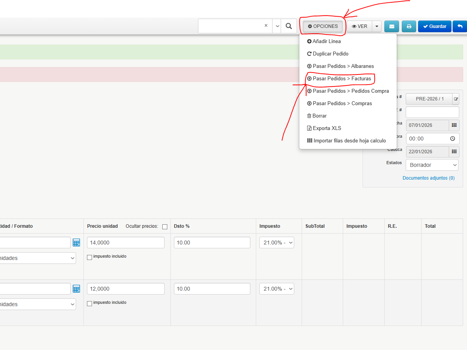
Task: Click the edit icon beside PRE-2026 / 1
Action: 456,99
